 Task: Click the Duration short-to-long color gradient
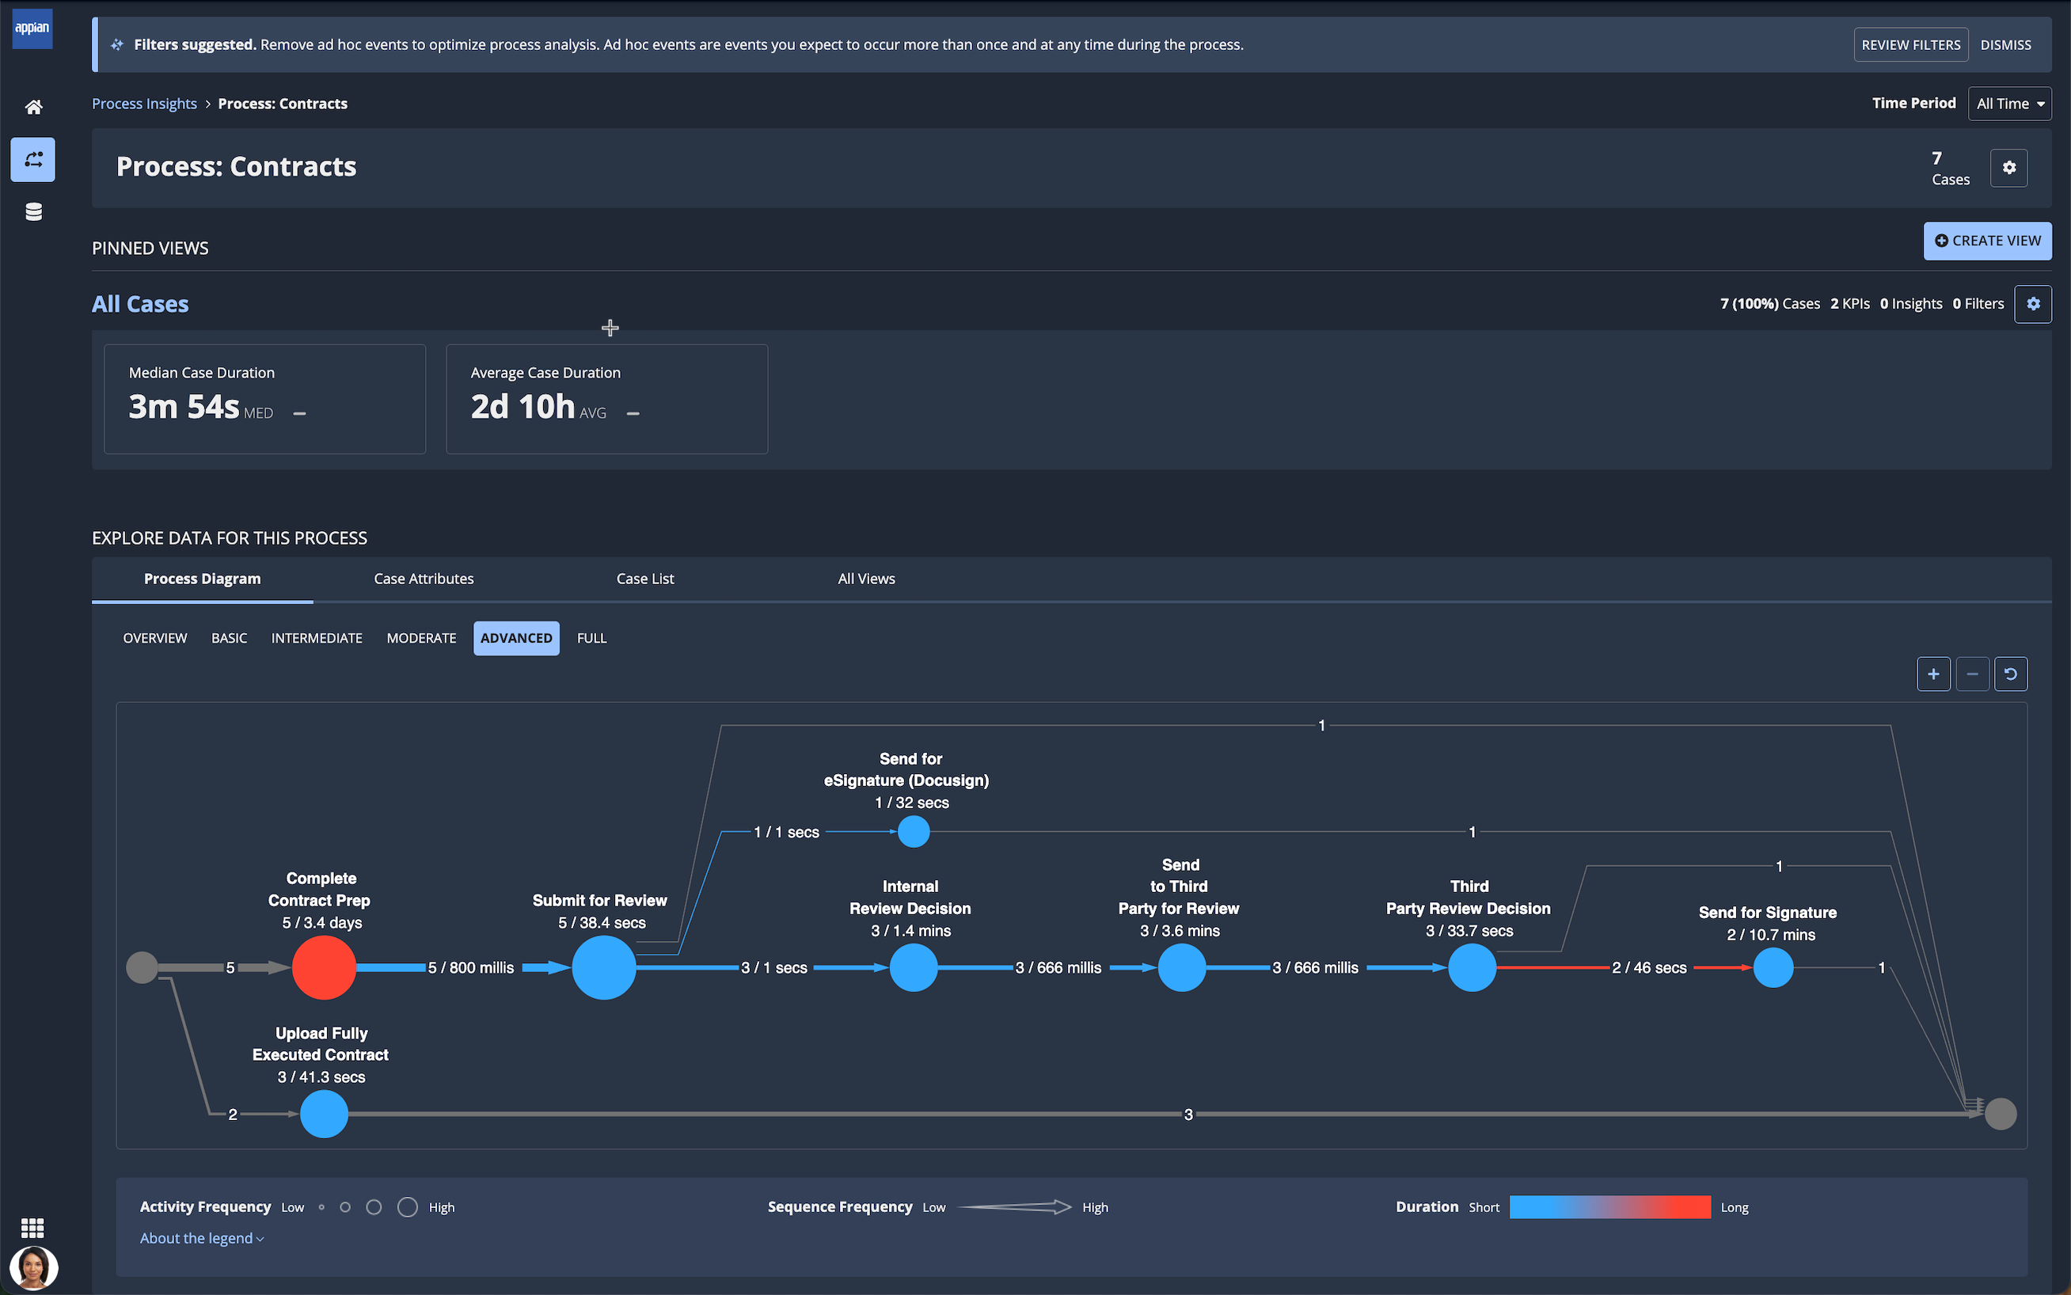[1609, 1207]
